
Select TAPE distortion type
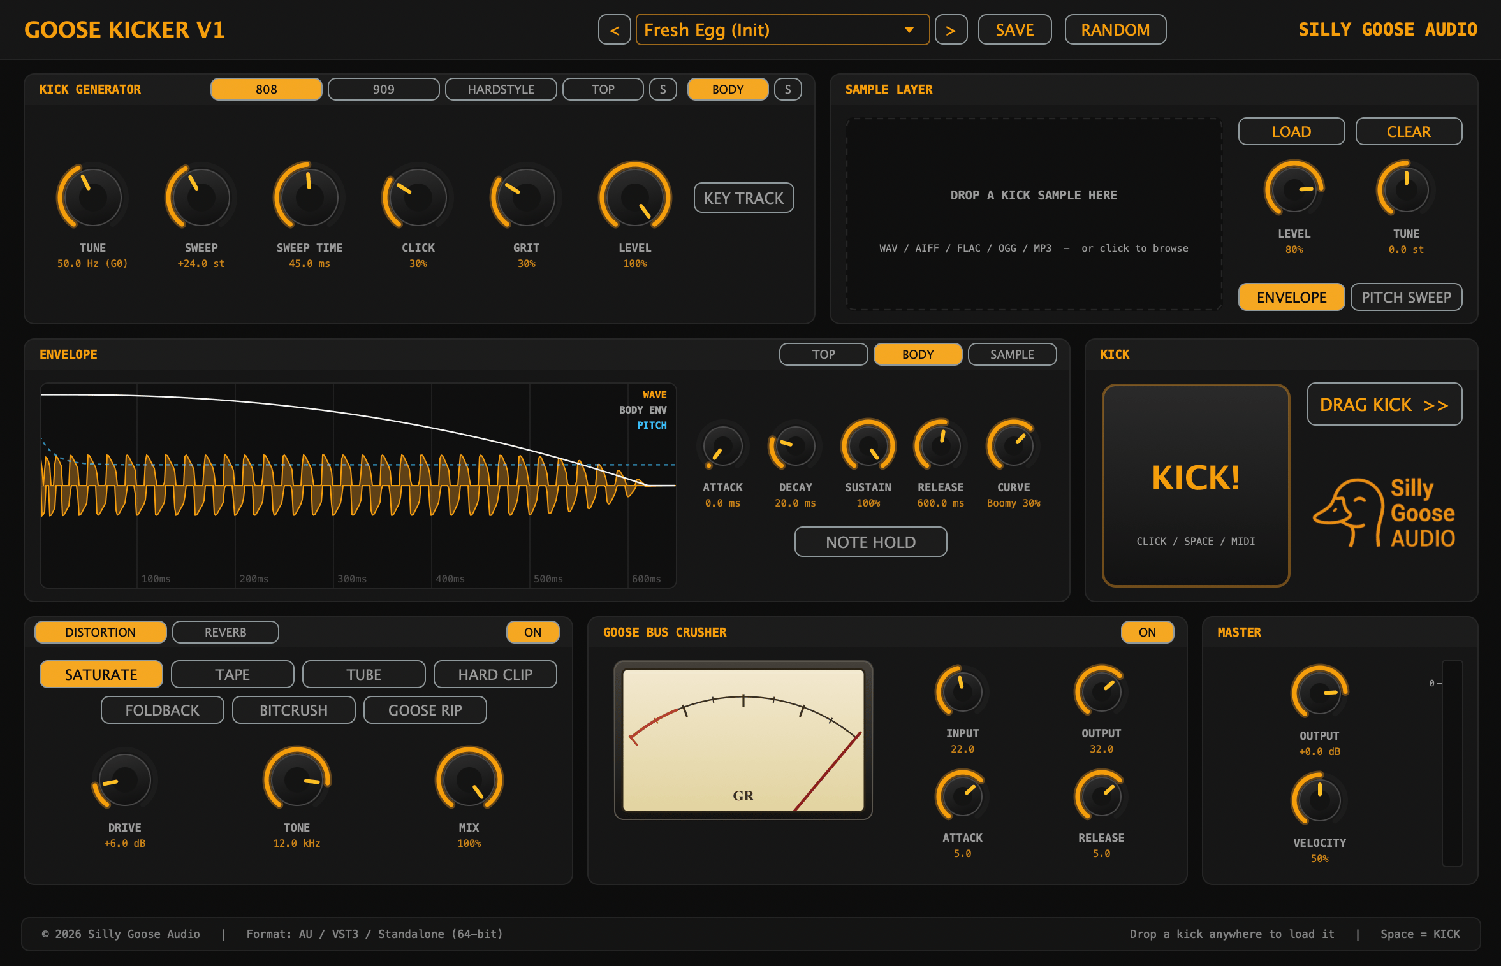point(233,674)
